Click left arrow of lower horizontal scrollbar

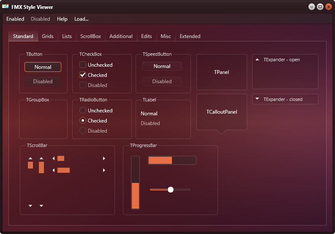(53, 170)
